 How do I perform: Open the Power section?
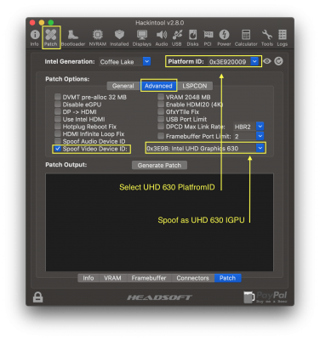[x=224, y=37]
